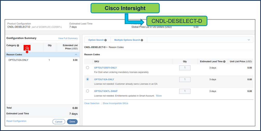This screenshot has width=261, height=131.
Task: Click More link for OPTOUT-ENTL-SWAP description
Action: [159, 96]
